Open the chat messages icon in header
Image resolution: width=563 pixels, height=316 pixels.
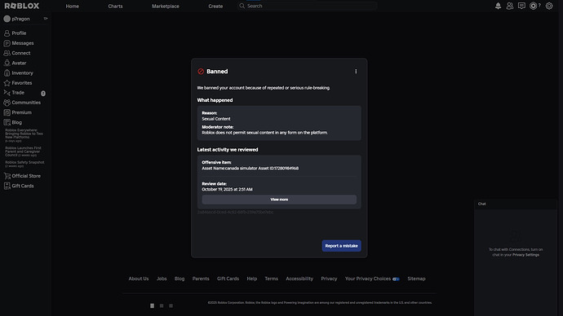coord(521,6)
